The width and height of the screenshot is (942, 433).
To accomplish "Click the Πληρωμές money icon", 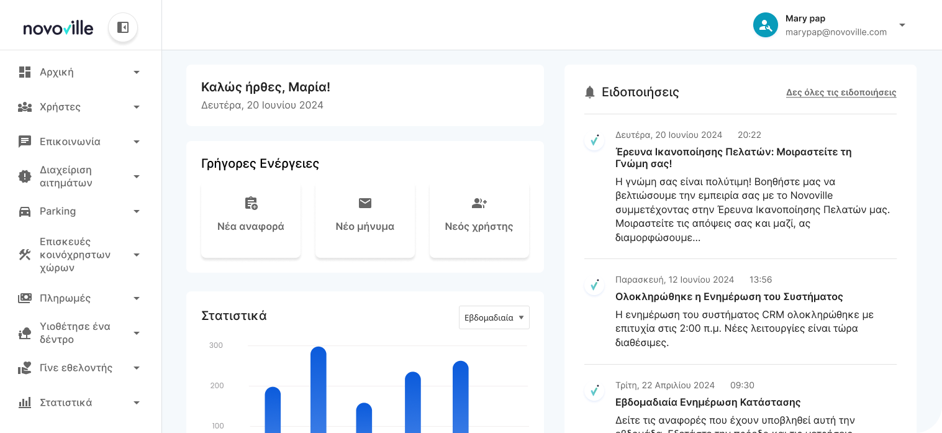I will coord(25,298).
